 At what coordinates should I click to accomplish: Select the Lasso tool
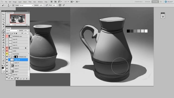pyautogui.click(x=3, y=19)
